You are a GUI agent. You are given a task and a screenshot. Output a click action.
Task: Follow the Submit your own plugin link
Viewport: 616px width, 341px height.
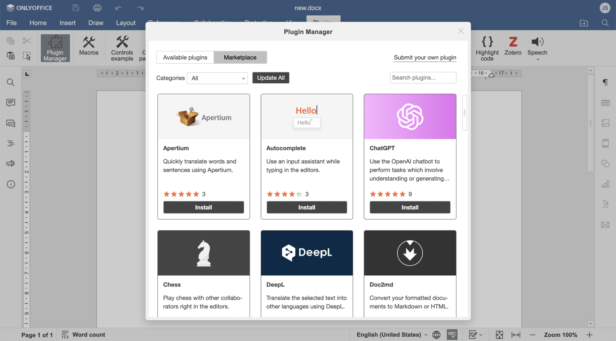click(425, 57)
